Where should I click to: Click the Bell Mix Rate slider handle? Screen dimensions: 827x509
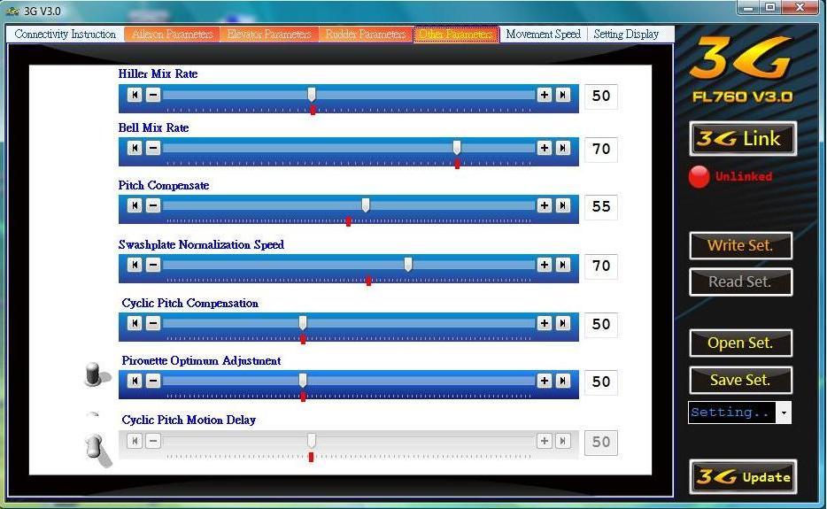[x=457, y=147]
